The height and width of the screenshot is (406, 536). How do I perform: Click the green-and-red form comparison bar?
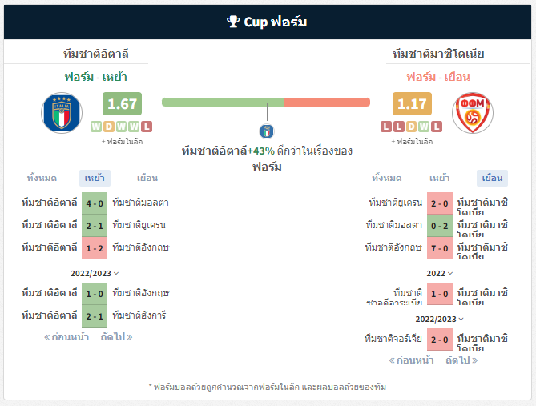(266, 102)
